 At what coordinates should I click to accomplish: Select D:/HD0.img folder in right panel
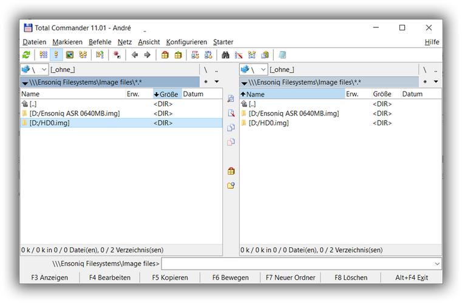(341, 123)
